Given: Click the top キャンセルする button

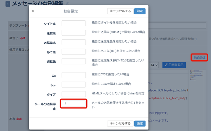Looking at the screenshot, I should click(120, 11).
